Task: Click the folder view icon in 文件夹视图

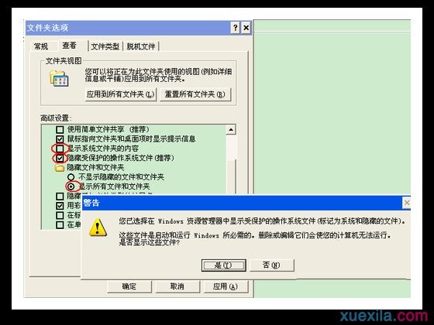Action: (x=59, y=78)
